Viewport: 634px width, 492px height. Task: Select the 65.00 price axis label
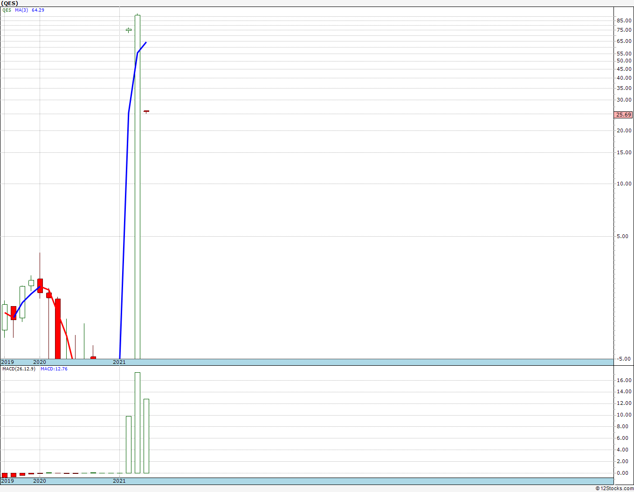(x=624, y=41)
